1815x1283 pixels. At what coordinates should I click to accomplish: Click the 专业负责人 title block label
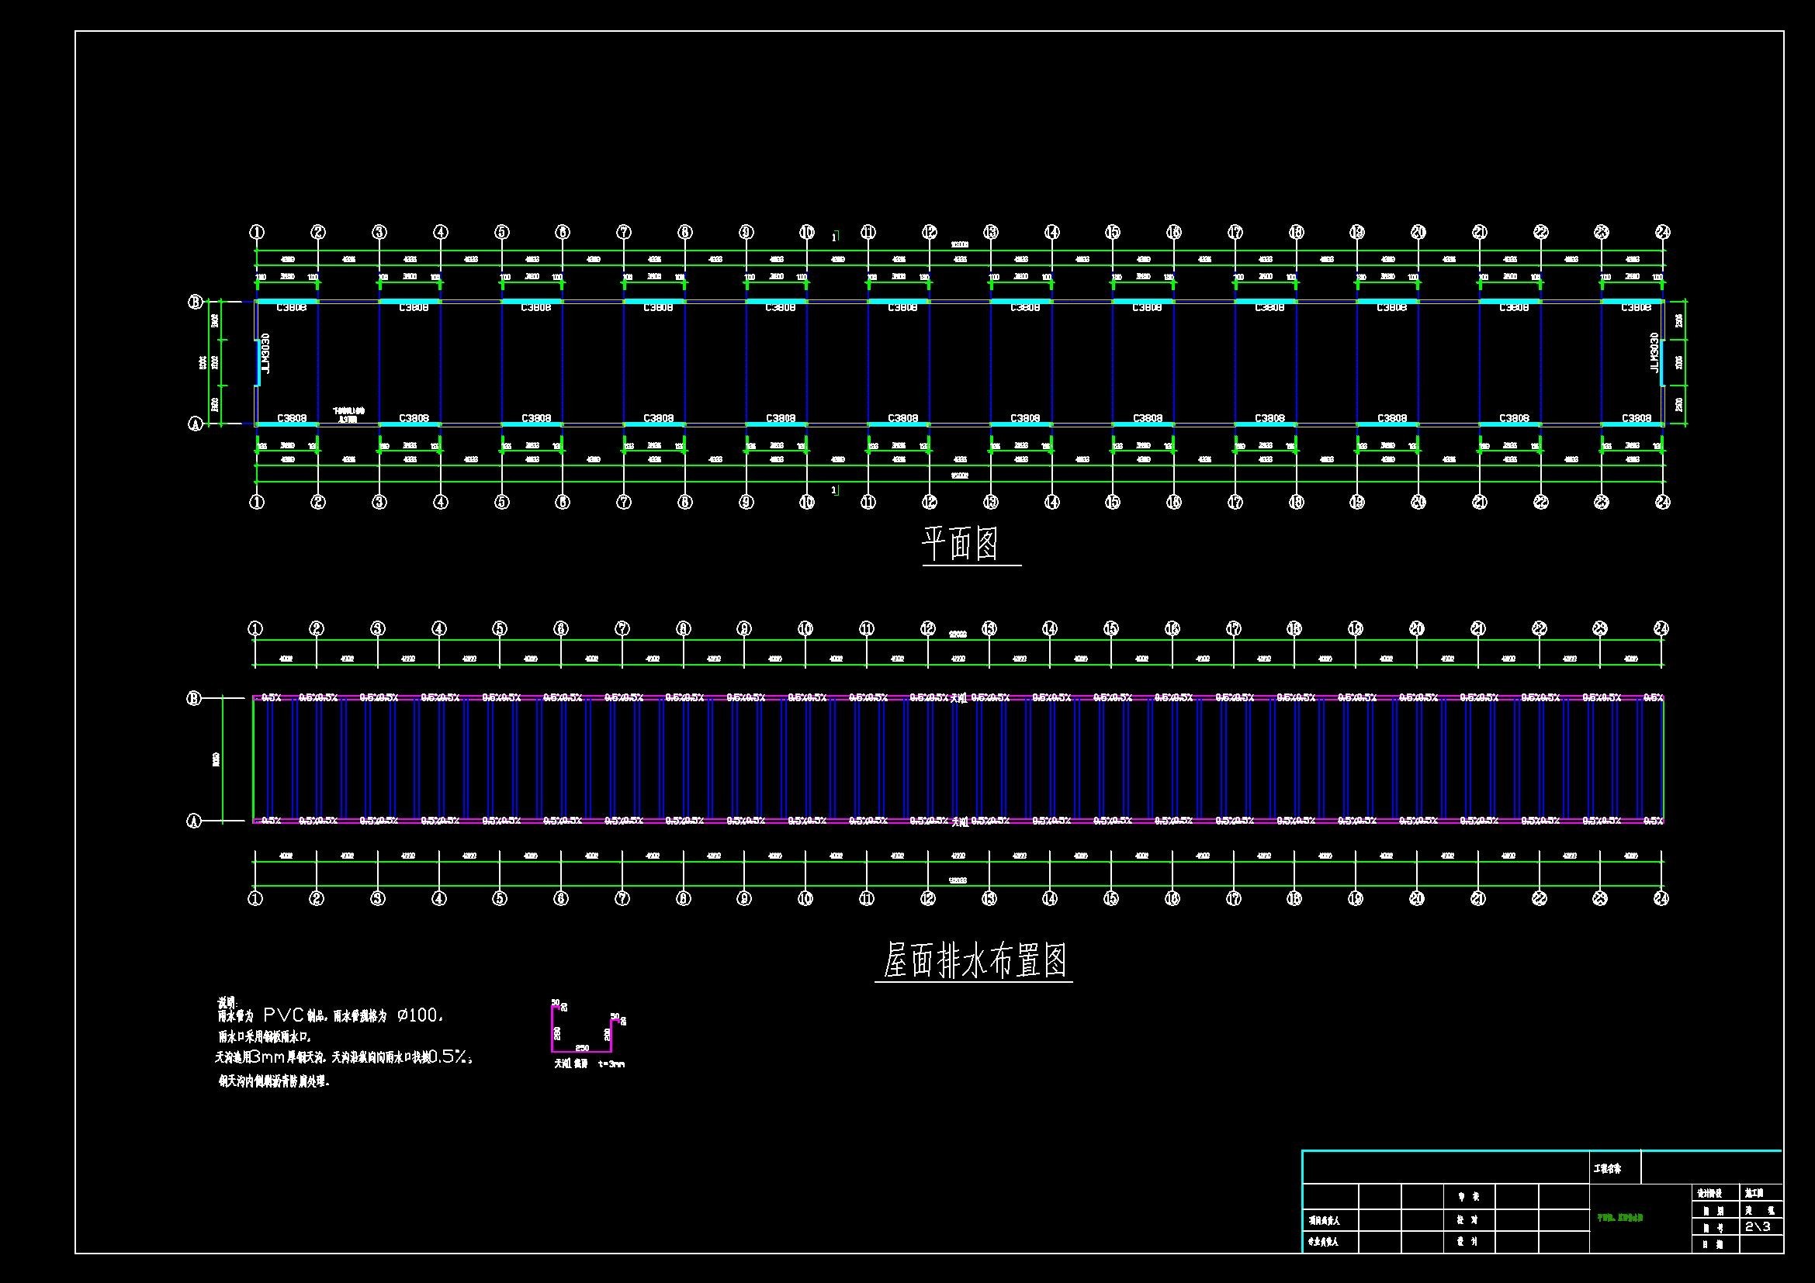tap(1325, 1242)
